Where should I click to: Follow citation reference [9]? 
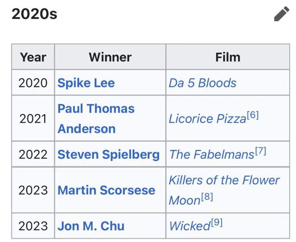[217, 223]
